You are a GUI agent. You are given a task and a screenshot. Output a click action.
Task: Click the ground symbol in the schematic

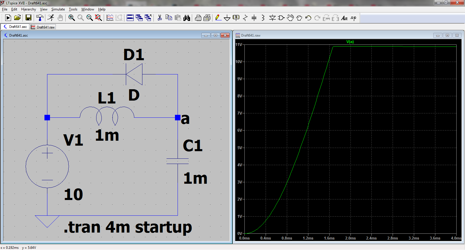point(47,222)
